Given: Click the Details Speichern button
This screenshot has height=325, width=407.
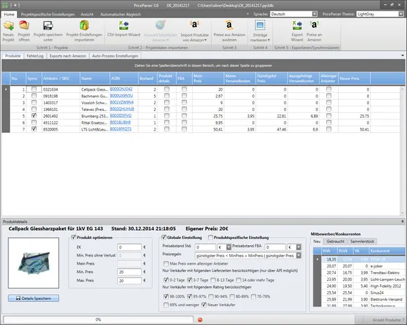Looking at the screenshot, I should tap(33, 299).
